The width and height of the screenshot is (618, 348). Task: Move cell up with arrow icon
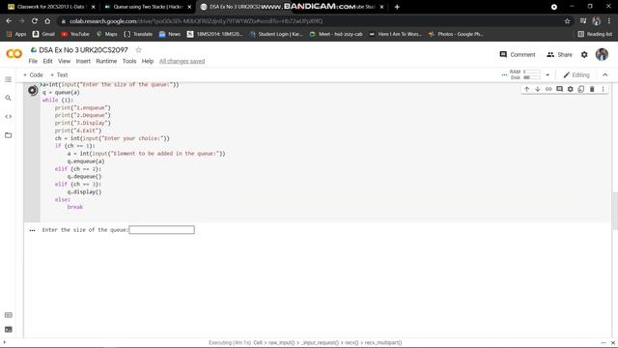coord(526,89)
